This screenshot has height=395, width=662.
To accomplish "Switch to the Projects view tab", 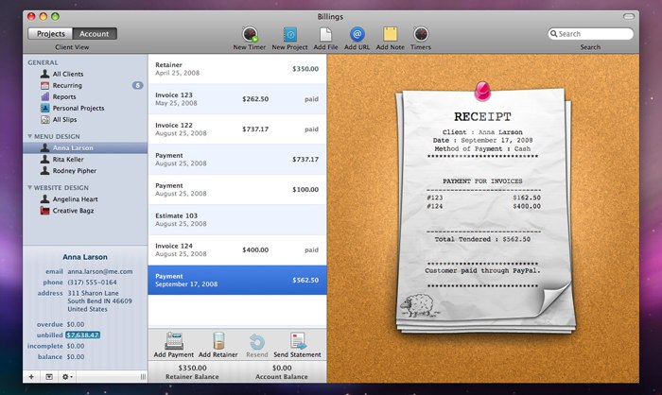I will click(x=51, y=34).
